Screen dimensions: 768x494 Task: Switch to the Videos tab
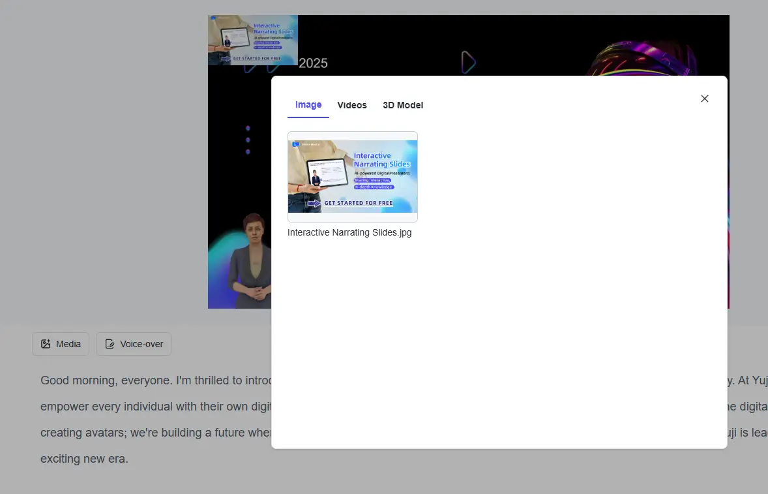pos(351,105)
